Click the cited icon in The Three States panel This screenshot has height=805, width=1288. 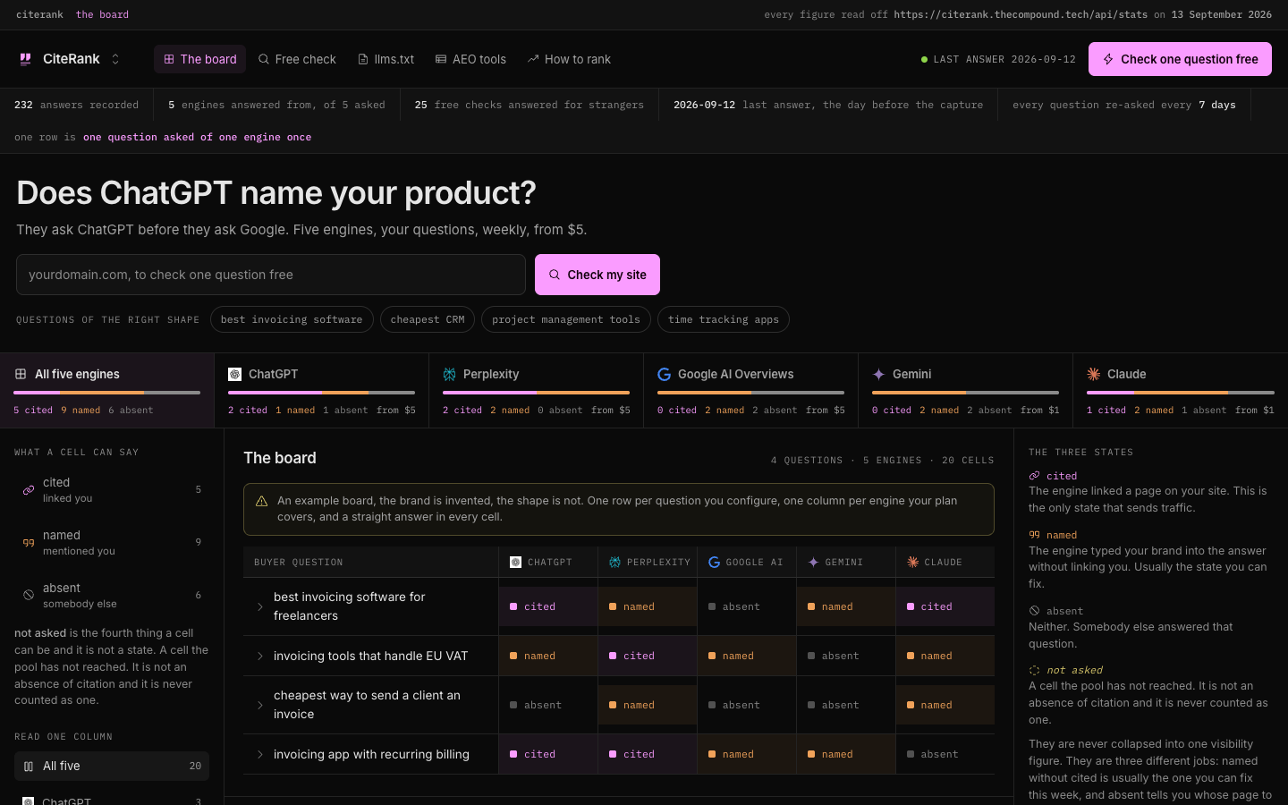click(x=1034, y=476)
